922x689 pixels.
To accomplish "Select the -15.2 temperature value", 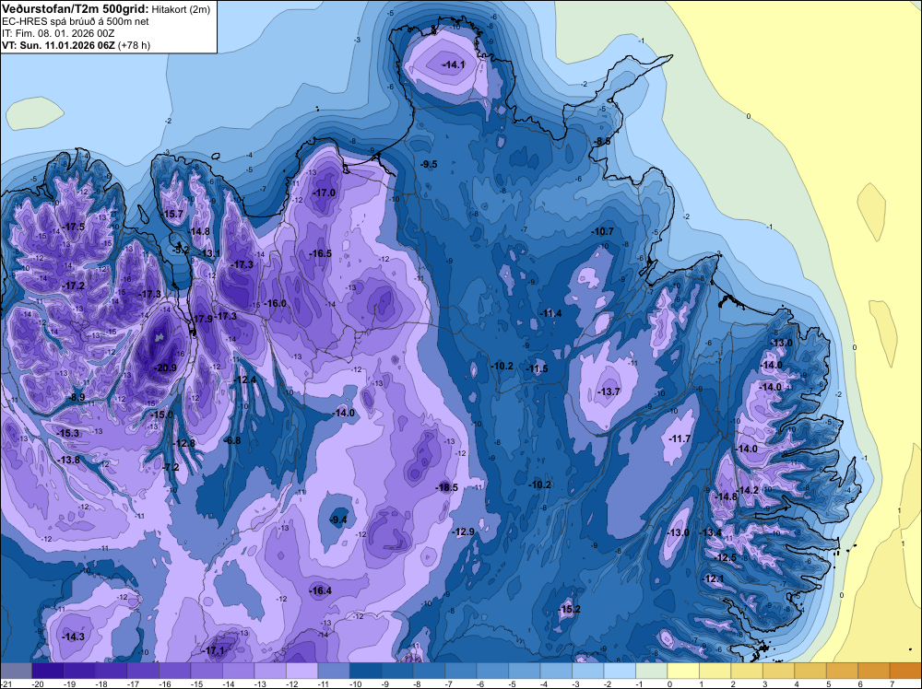I will click(569, 609).
